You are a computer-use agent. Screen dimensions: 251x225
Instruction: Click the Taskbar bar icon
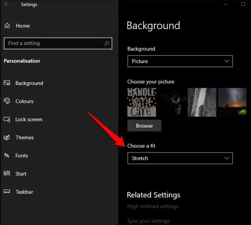7,191
